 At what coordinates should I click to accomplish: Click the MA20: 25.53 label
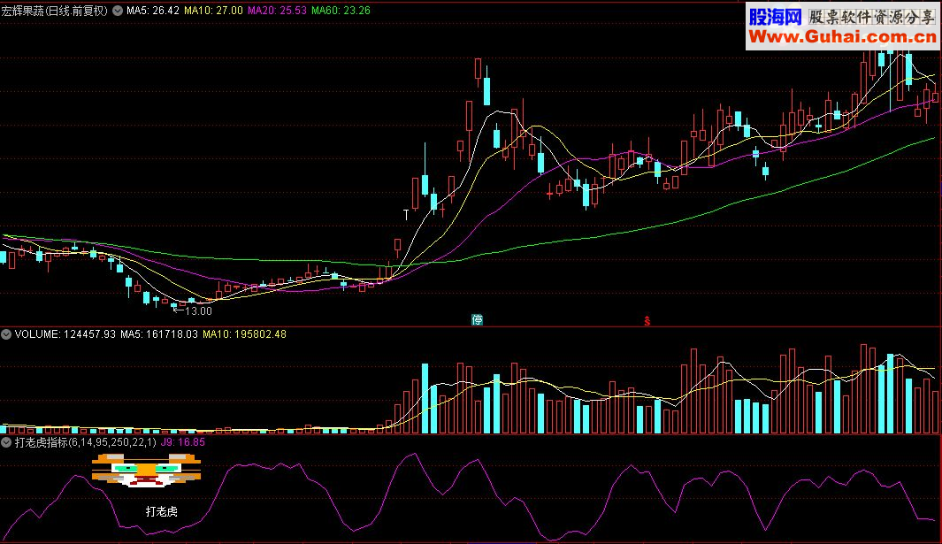277,11
